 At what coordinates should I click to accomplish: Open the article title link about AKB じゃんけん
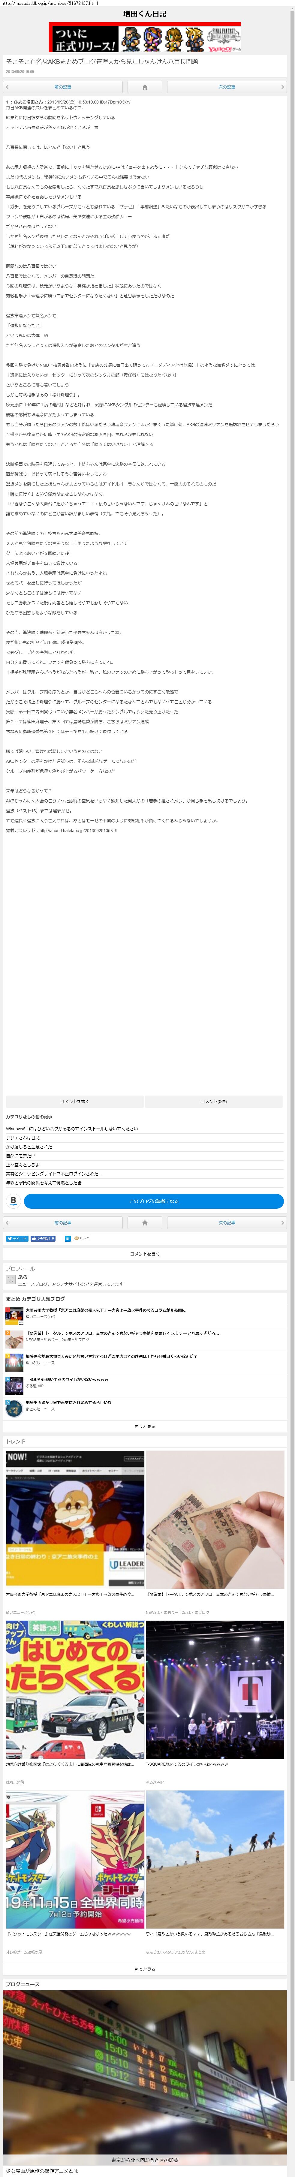click(x=102, y=62)
